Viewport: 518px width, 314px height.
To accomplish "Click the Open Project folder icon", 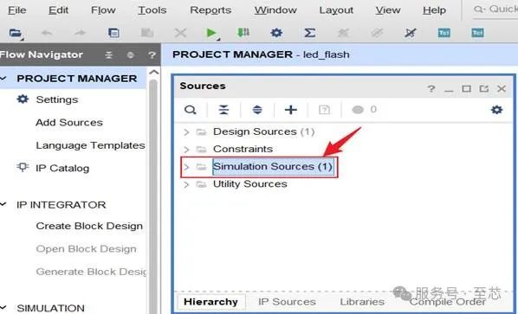I will tap(16, 33).
